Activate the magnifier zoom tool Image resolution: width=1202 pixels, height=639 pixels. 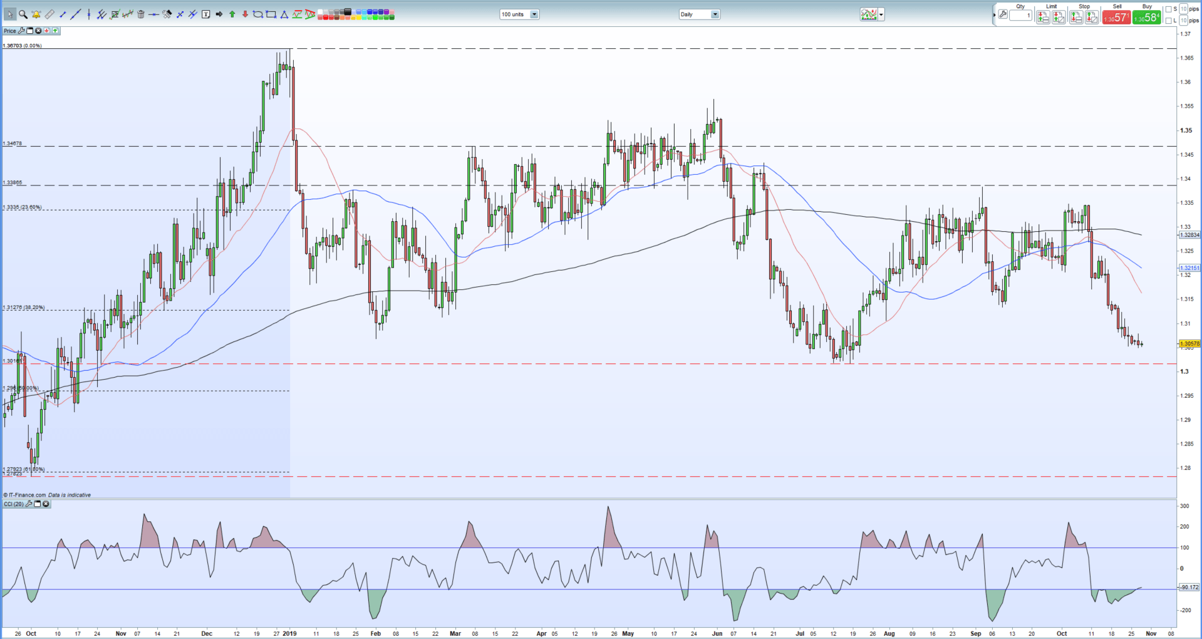point(23,14)
